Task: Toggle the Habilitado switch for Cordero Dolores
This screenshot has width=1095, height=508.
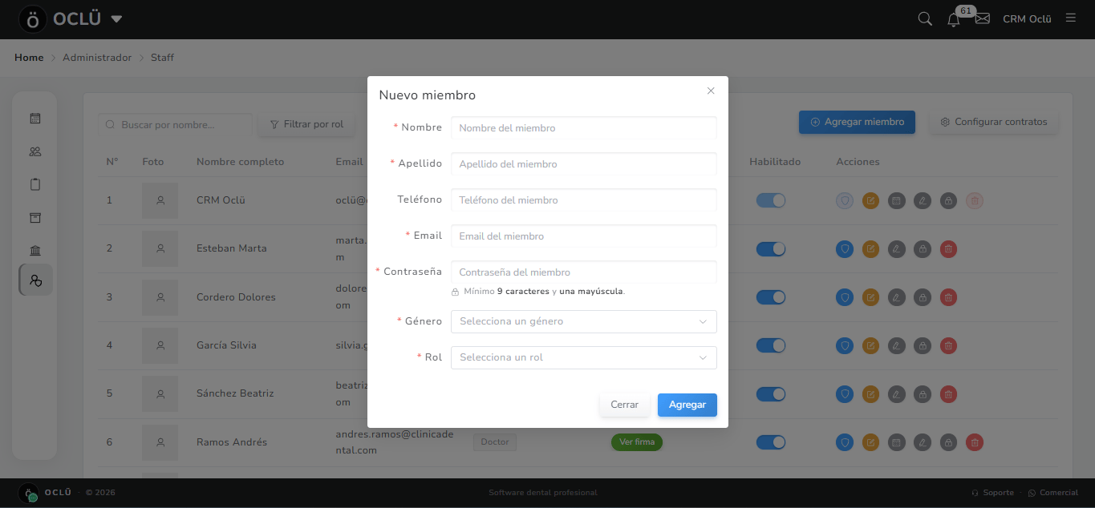Action: click(771, 297)
